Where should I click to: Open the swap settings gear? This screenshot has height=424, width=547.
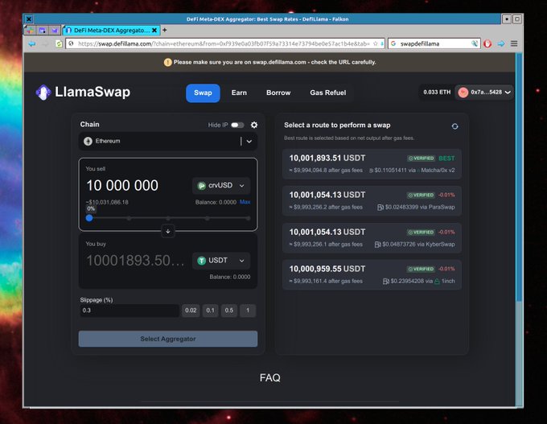pyautogui.click(x=254, y=125)
